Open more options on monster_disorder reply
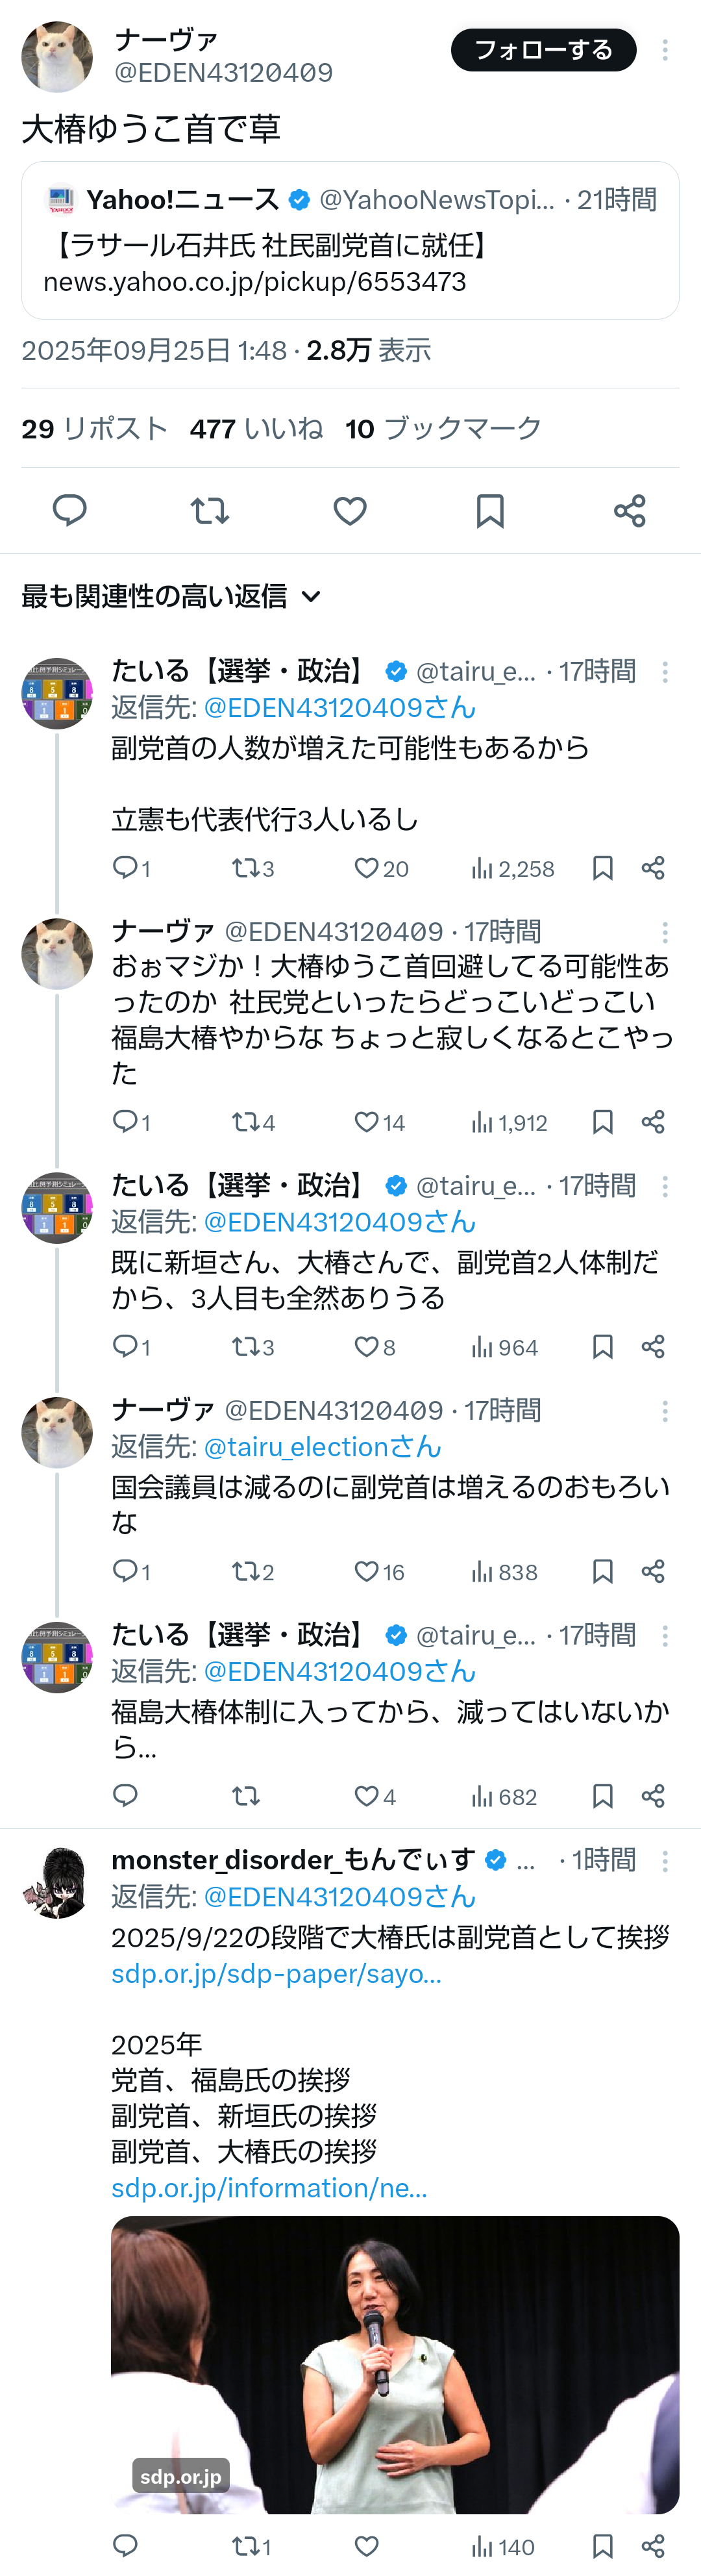This screenshot has height=2576, width=701. coord(665,1860)
